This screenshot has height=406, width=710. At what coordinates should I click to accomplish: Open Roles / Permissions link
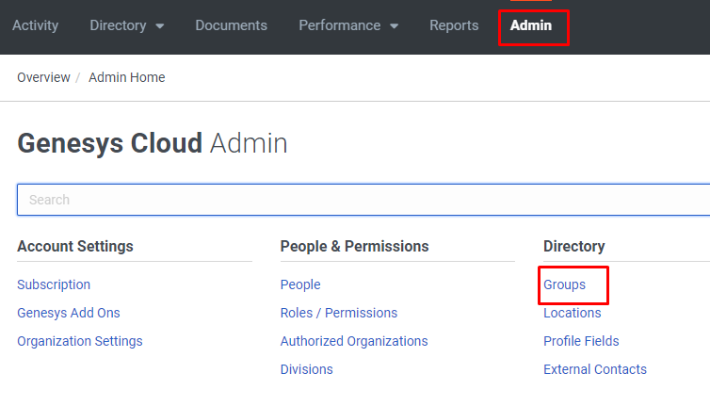click(x=339, y=313)
